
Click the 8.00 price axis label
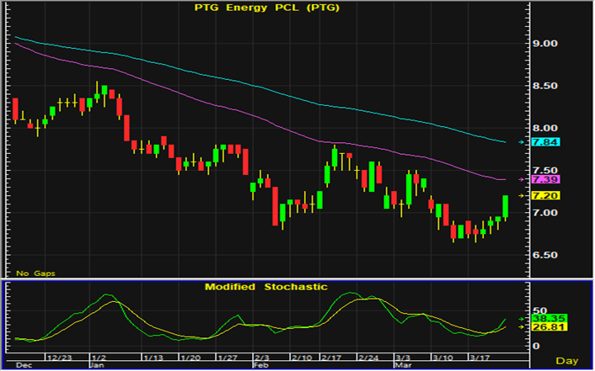click(x=544, y=128)
